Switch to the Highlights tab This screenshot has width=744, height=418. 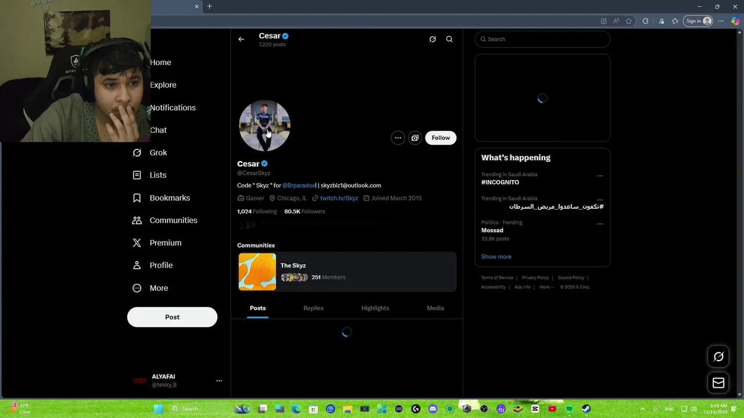click(x=375, y=308)
